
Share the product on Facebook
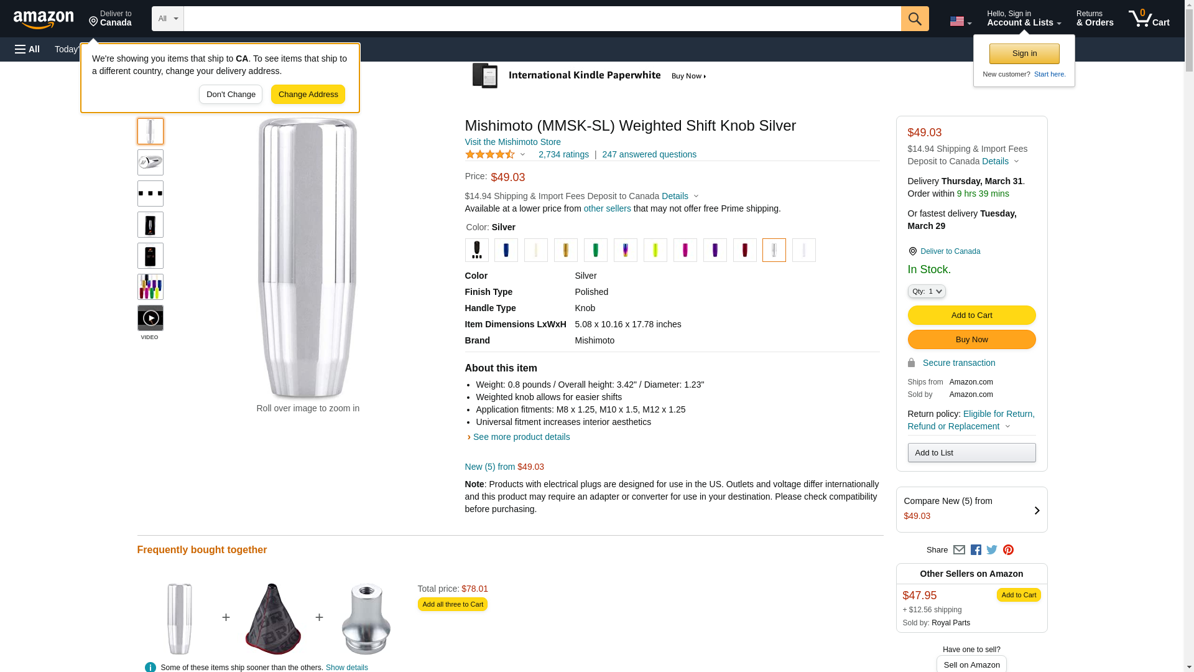pyautogui.click(x=976, y=550)
